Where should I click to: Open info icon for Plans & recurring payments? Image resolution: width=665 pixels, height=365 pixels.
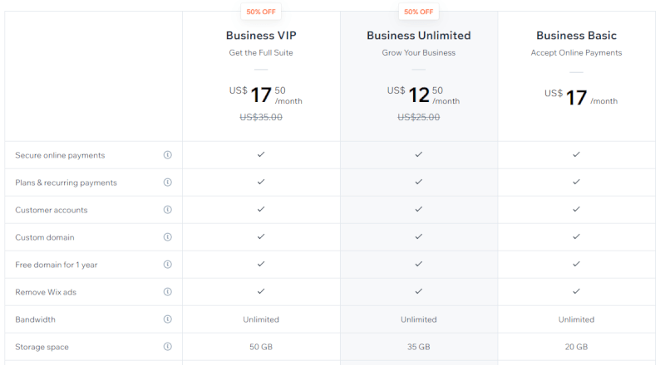click(x=168, y=182)
